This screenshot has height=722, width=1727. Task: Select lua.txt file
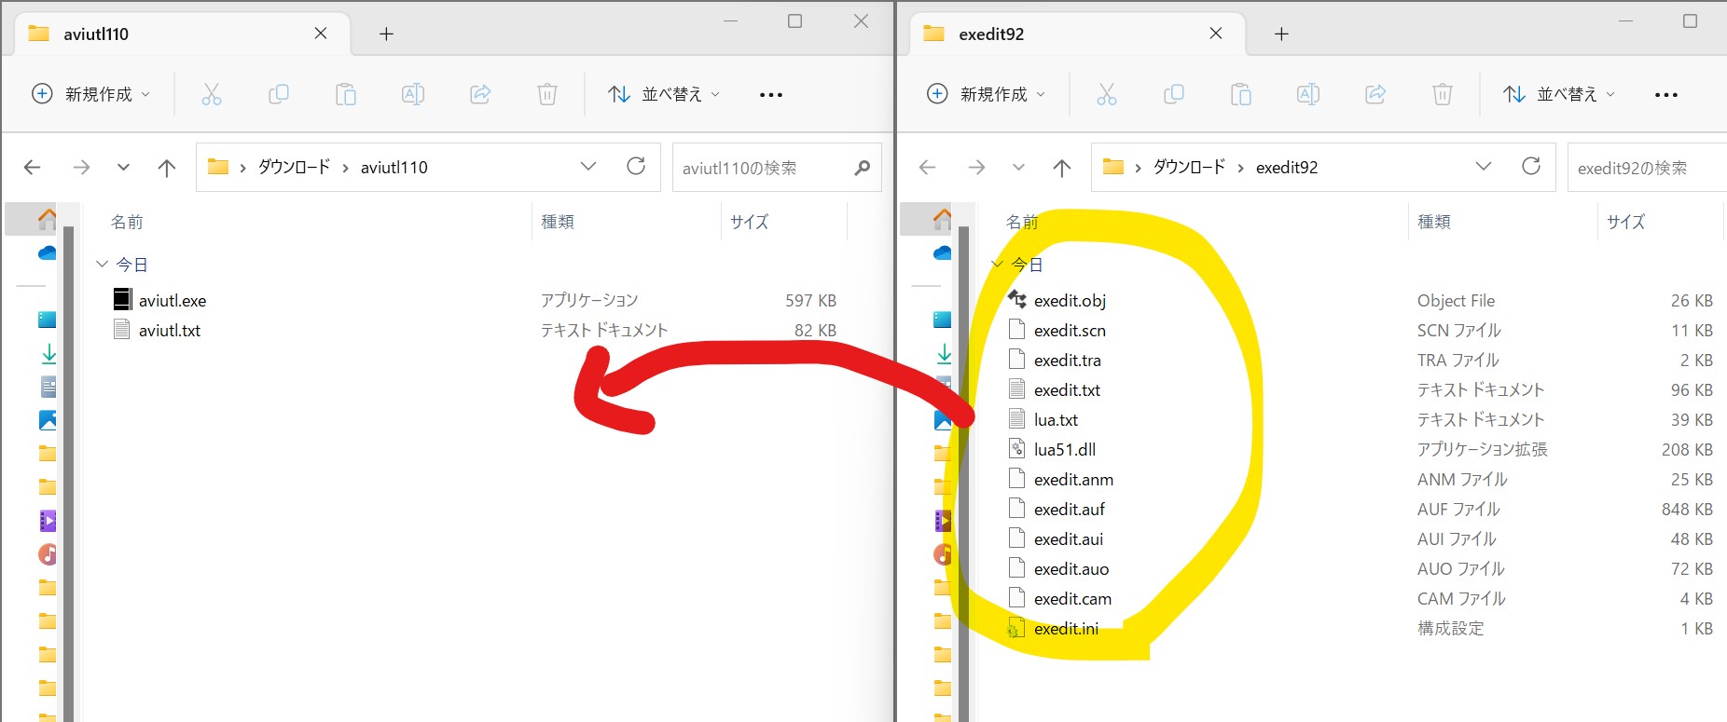pyautogui.click(x=1056, y=419)
